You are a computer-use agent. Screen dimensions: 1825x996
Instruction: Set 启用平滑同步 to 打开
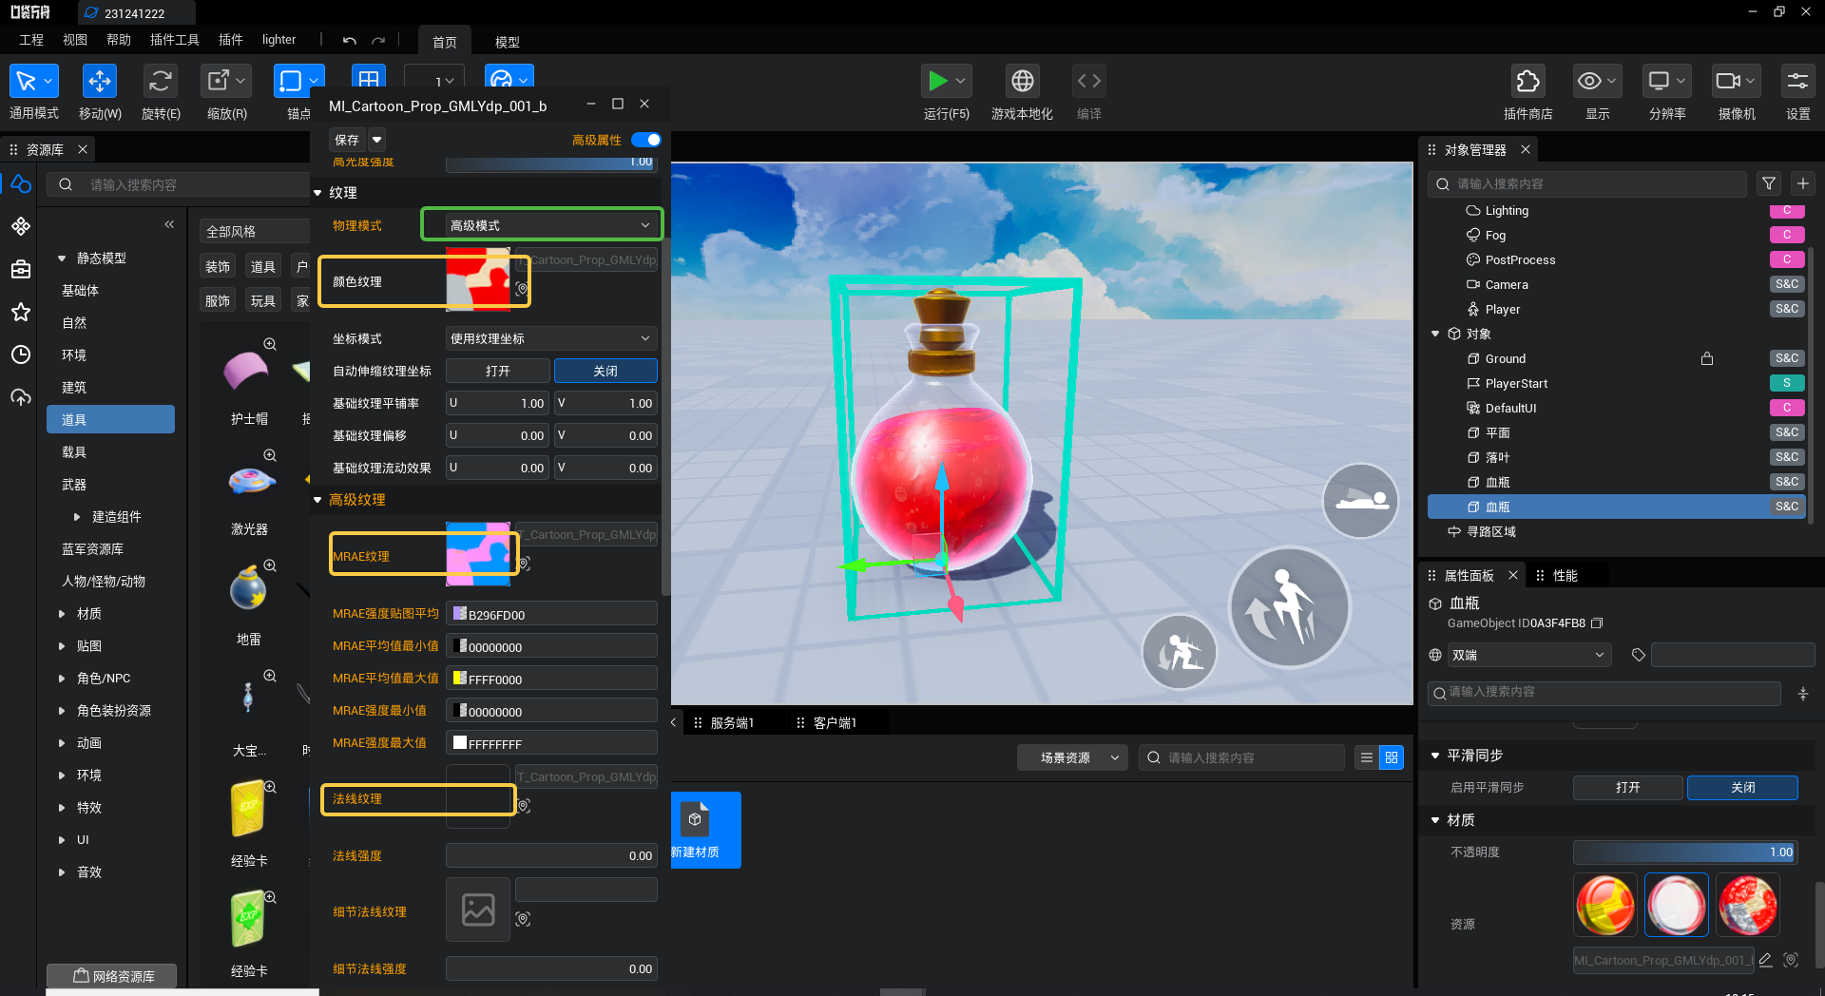(x=1628, y=787)
